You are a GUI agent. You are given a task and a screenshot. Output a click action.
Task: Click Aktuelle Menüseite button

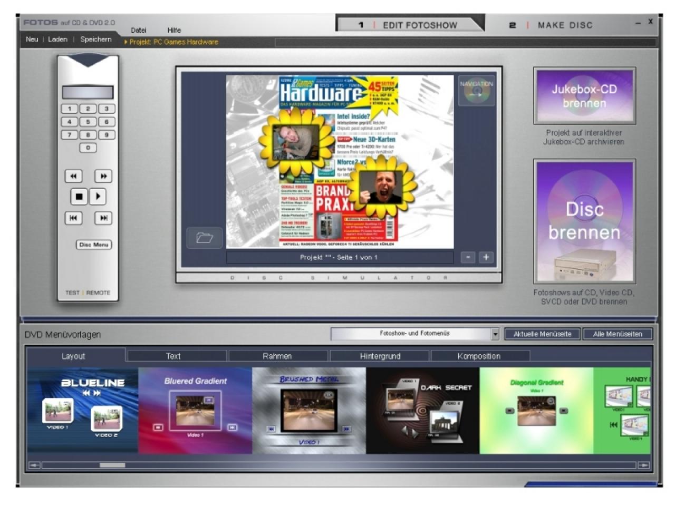coord(543,334)
